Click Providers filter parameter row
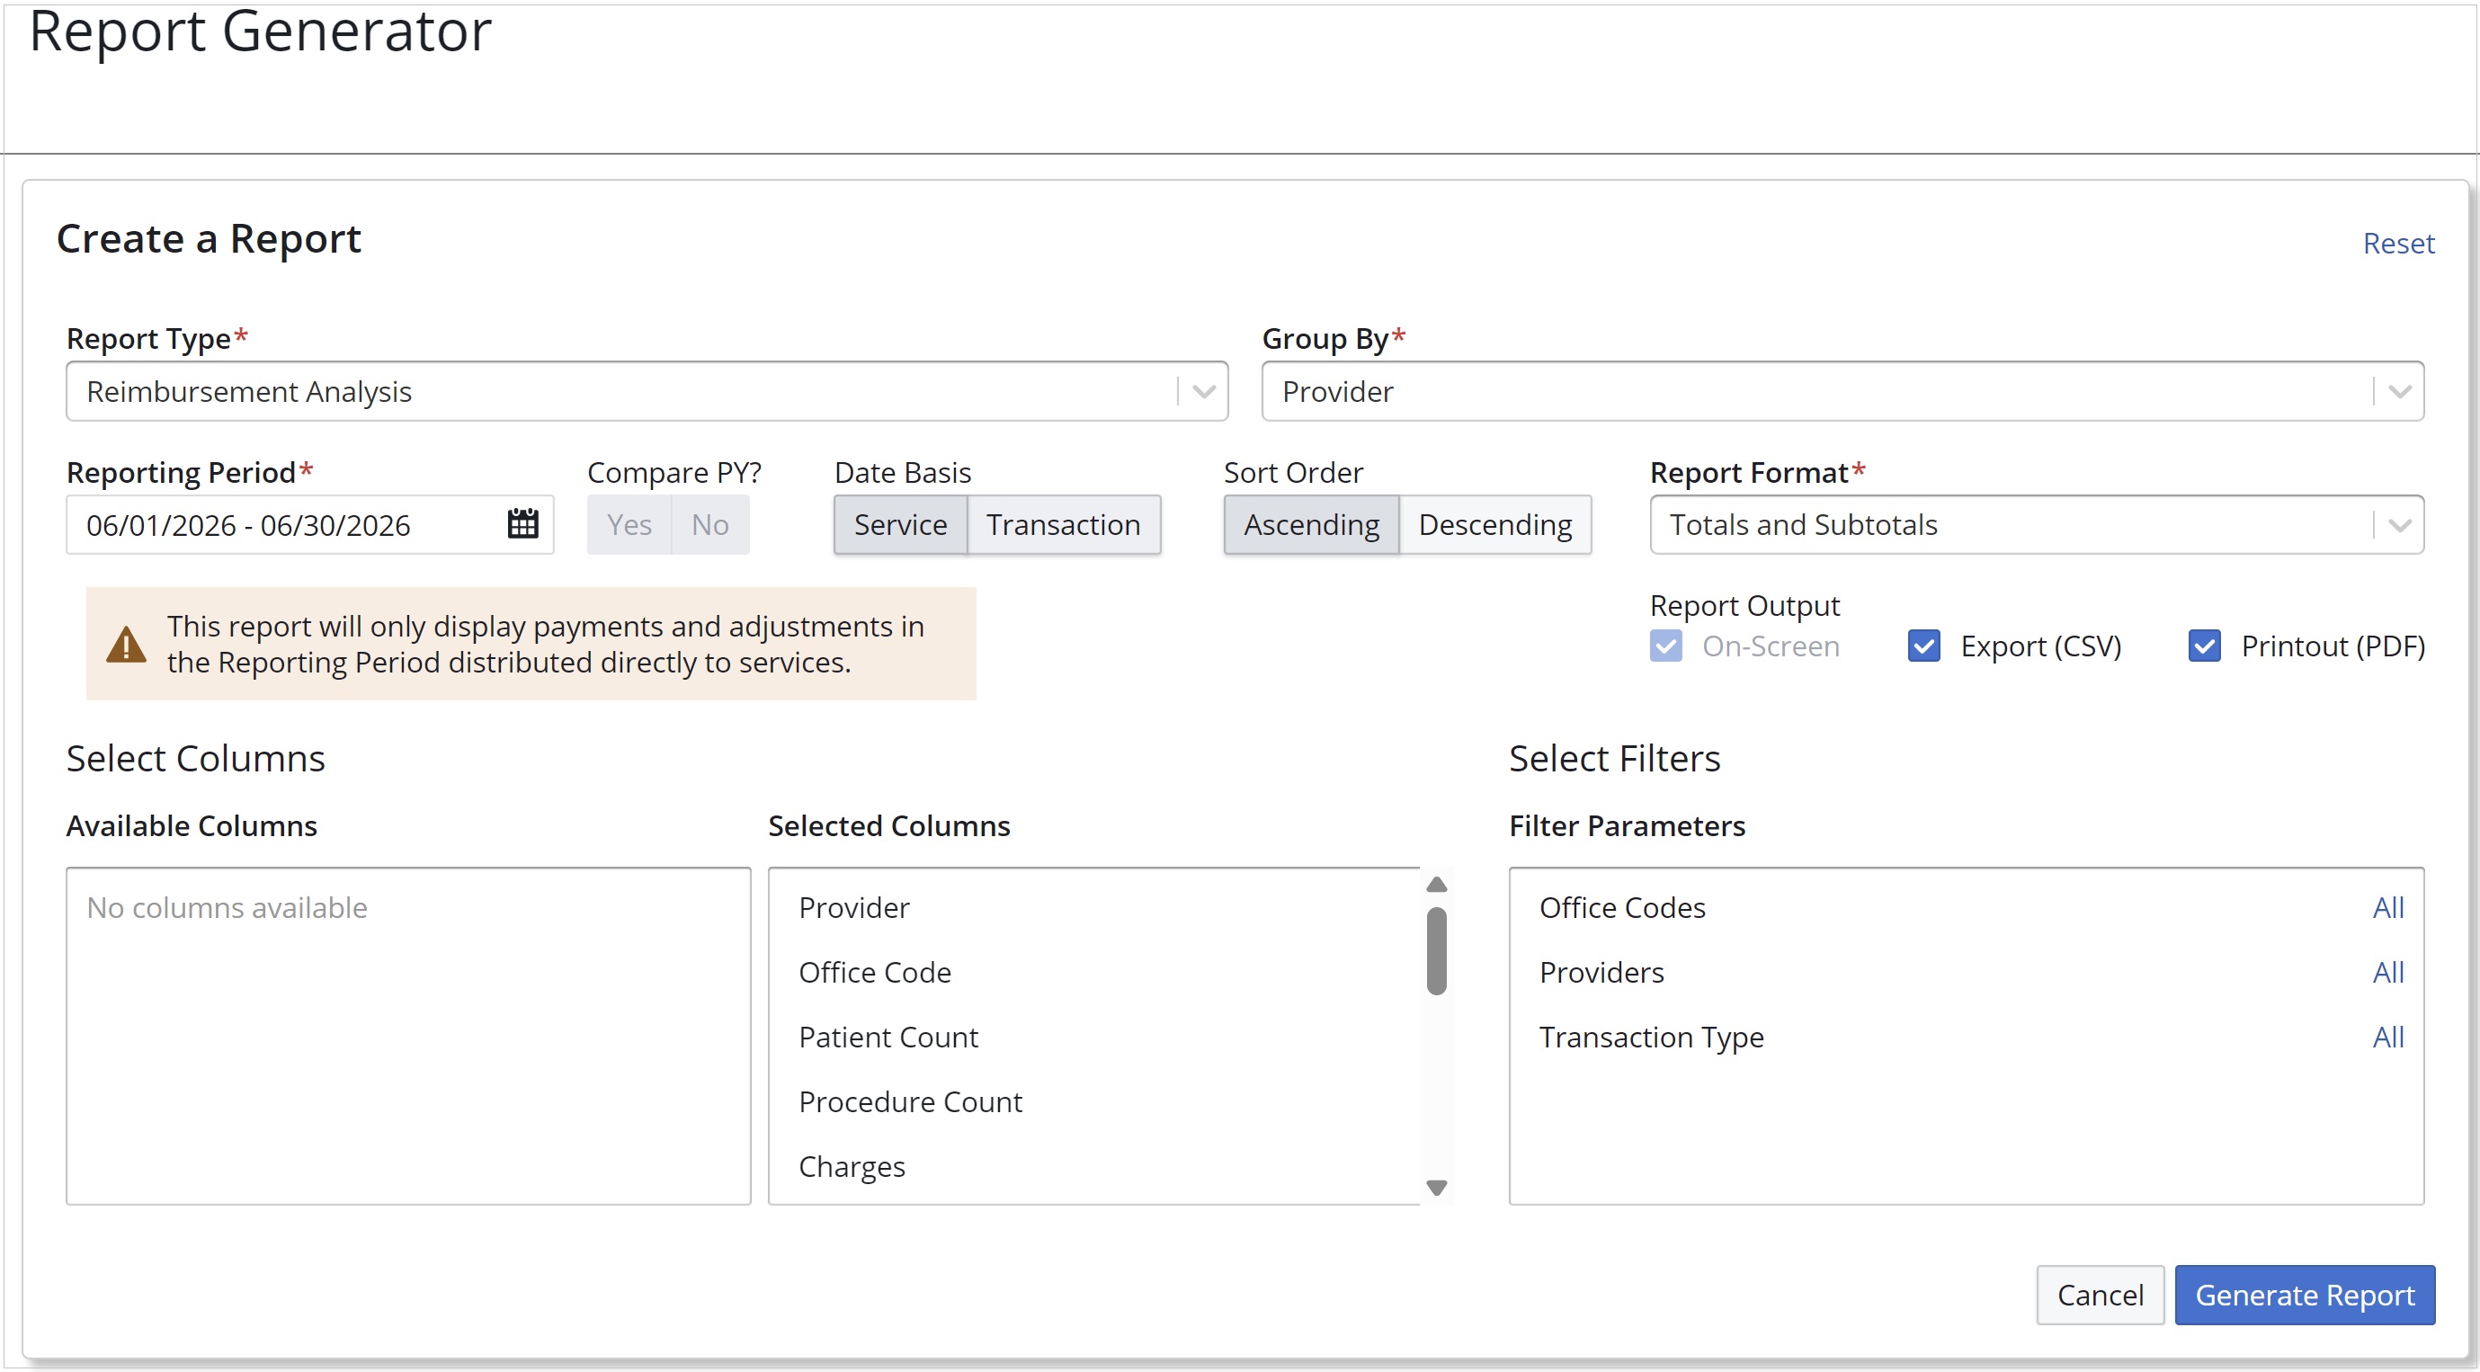The image size is (2480, 1372). click(x=1966, y=973)
